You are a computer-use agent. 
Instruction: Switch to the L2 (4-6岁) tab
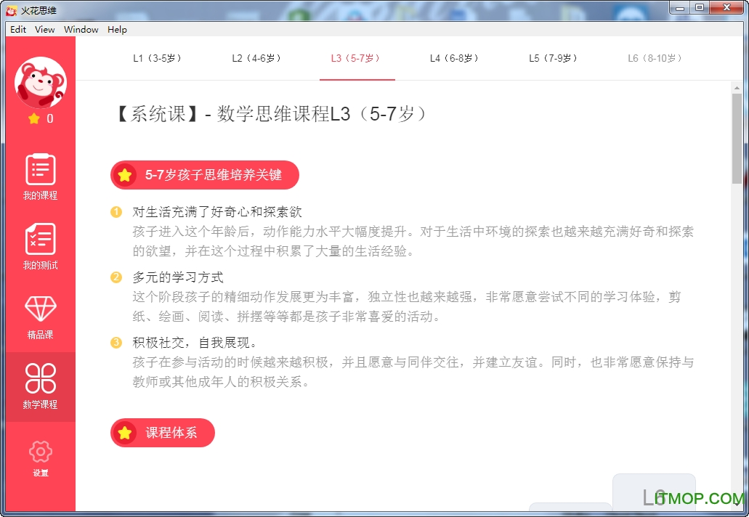click(x=257, y=58)
